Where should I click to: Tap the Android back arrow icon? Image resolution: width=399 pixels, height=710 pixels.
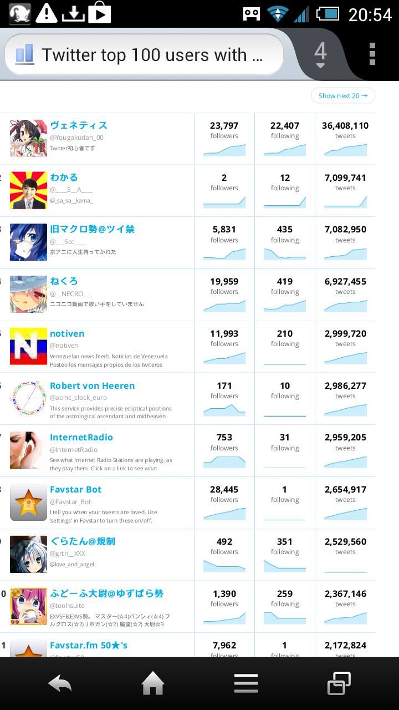click(x=60, y=683)
